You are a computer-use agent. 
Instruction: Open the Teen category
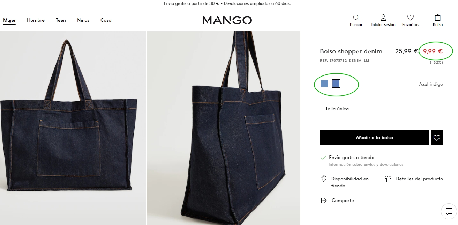(x=61, y=20)
